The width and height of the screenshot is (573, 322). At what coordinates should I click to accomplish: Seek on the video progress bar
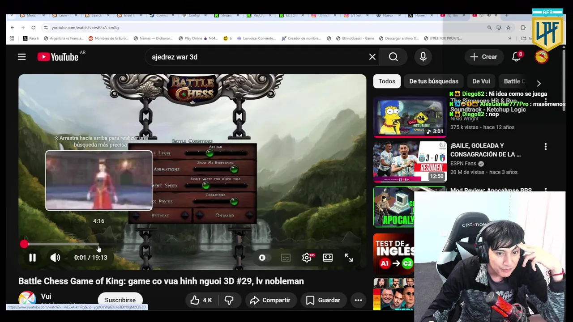pyautogui.click(x=192, y=244)
